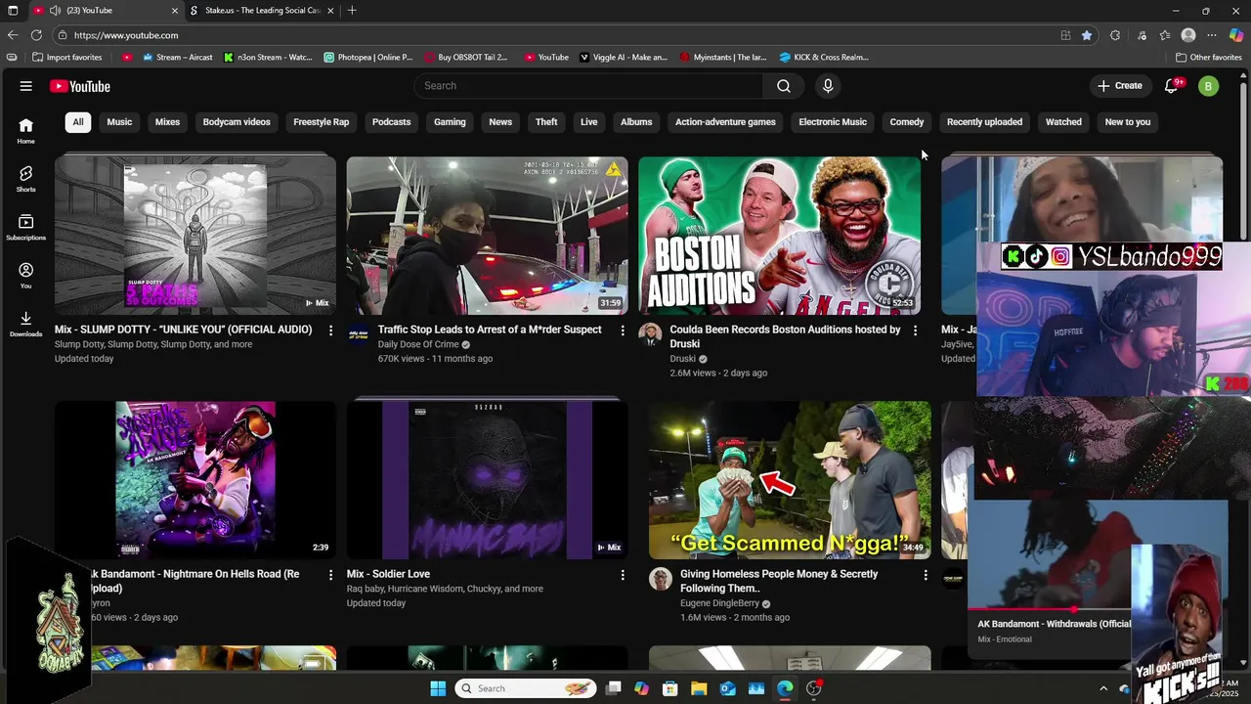Select the Recently uploaded chip
The image size is (1251, 704).
984,122
